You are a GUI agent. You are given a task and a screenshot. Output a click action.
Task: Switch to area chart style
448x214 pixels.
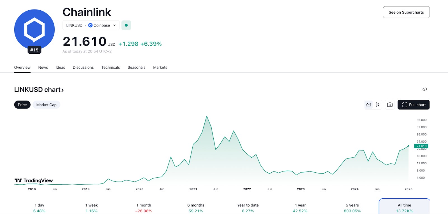pos(368,105)
